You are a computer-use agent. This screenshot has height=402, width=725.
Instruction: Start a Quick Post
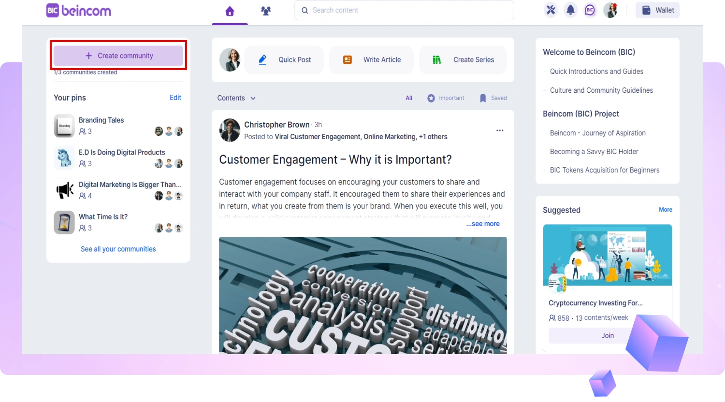pos(284,60)
